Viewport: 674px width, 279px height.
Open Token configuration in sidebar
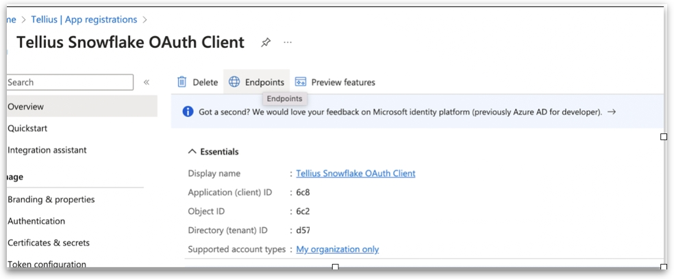47,264
